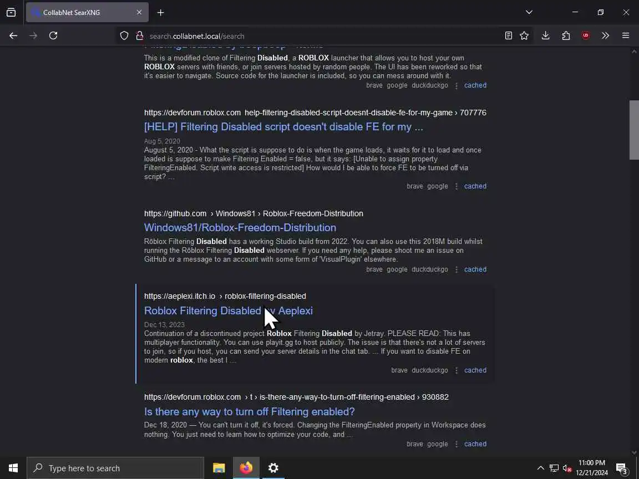Click the 'Type here to search' taskbar box
Image resolution: width=639 pixels, height=479 pixels.
[115, 468]
